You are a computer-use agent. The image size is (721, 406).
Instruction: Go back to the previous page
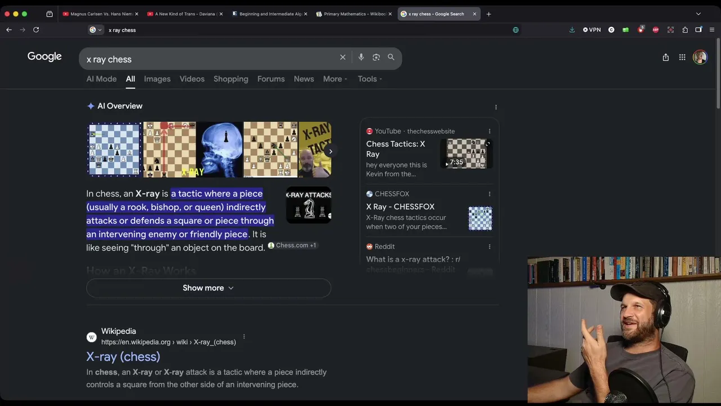(9, 30)
